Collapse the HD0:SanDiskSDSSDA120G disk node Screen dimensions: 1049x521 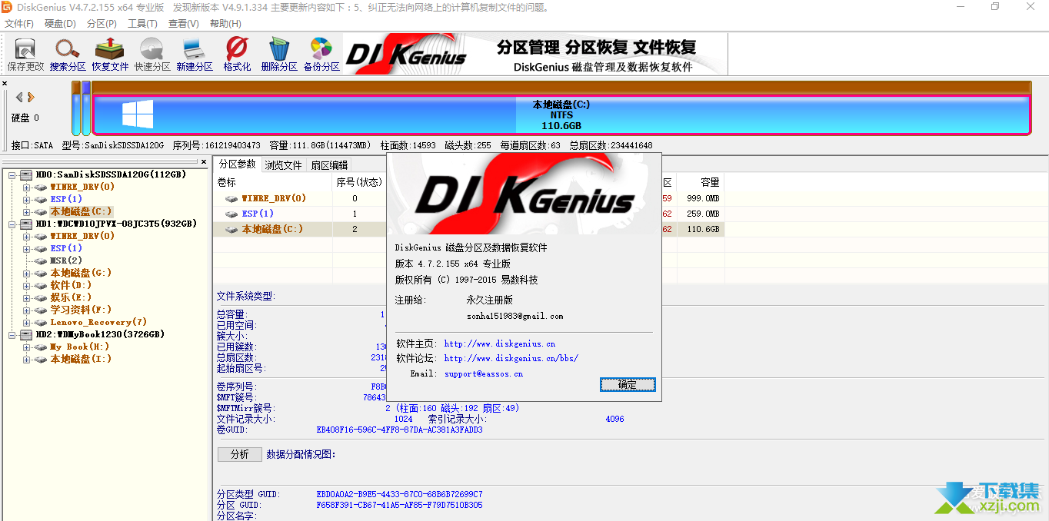(12, 174)
